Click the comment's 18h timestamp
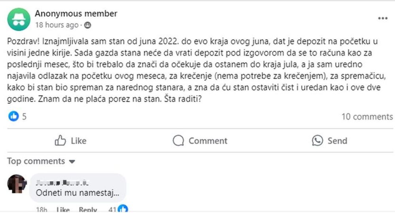 tap(41, 210)
